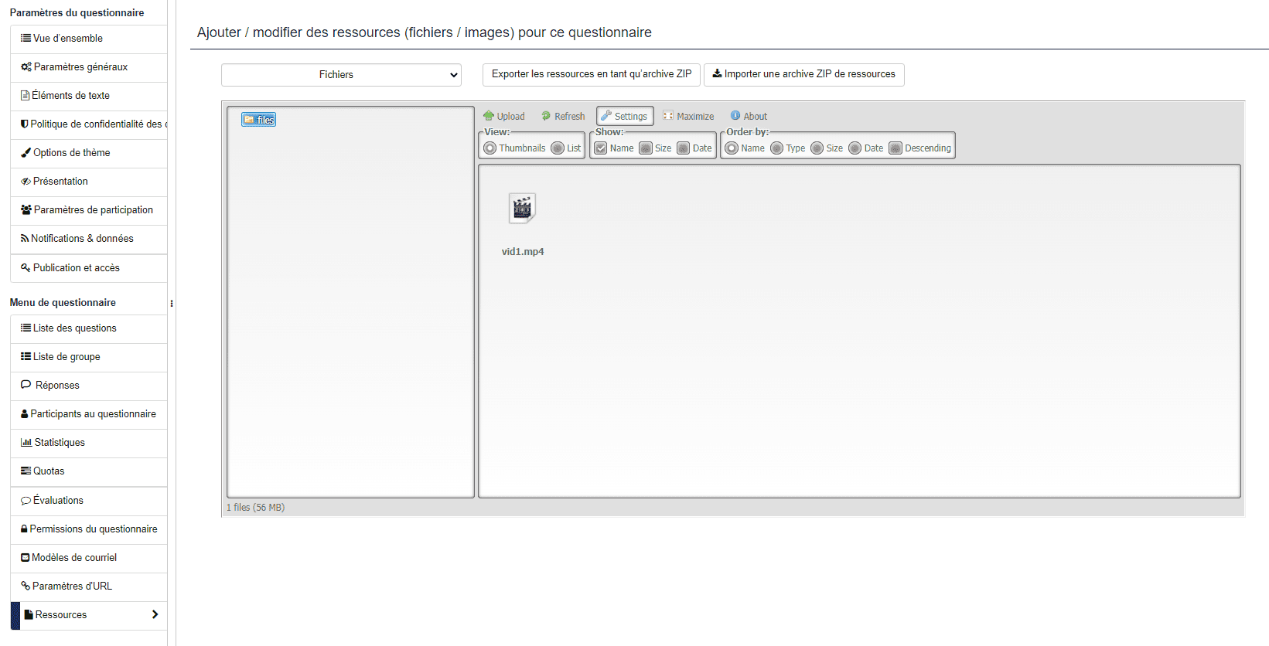The image size is (1269, 646).
Task: Open the Settings toolbar button
Action: pyautogui.click(x=625, y=116)
